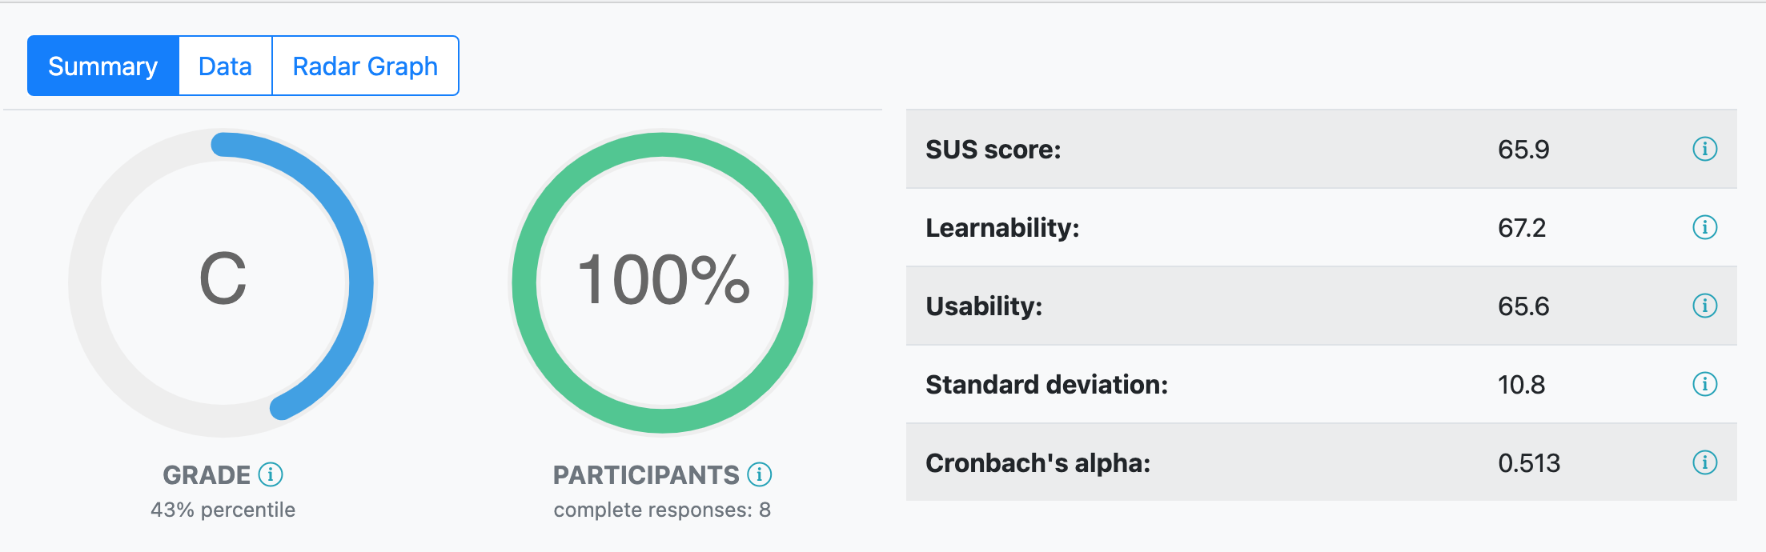Click the SUS score row label
1766x552 pixels.
pyautogui.click(x=993, y=150)
